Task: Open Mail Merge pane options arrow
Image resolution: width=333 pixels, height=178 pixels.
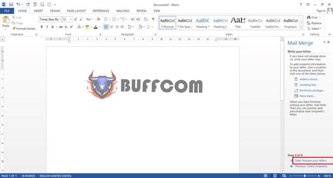Action: click(x=324, y=42)
